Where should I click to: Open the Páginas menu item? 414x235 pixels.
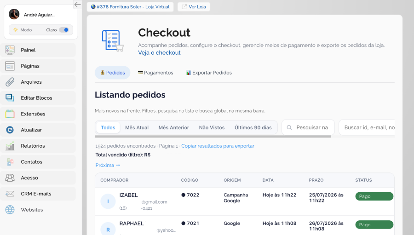point(38,66)
